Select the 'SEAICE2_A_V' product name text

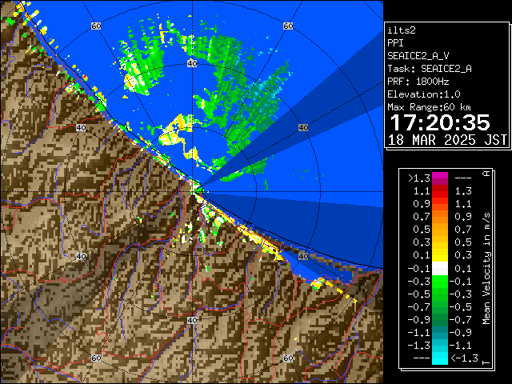[x=420, y=56]
